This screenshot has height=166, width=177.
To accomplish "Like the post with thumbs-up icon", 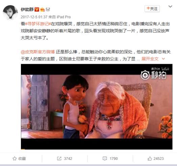I will (x=150, y=159).
